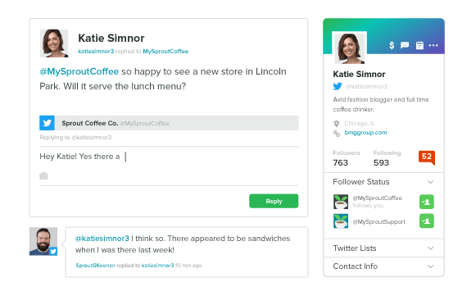Click the Twitter bird icon under Katie Simnor's name
476x296 pixels.
point(338,86)
